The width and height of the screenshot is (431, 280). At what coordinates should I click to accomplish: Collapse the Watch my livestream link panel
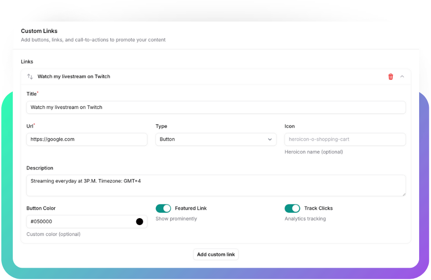402,76
